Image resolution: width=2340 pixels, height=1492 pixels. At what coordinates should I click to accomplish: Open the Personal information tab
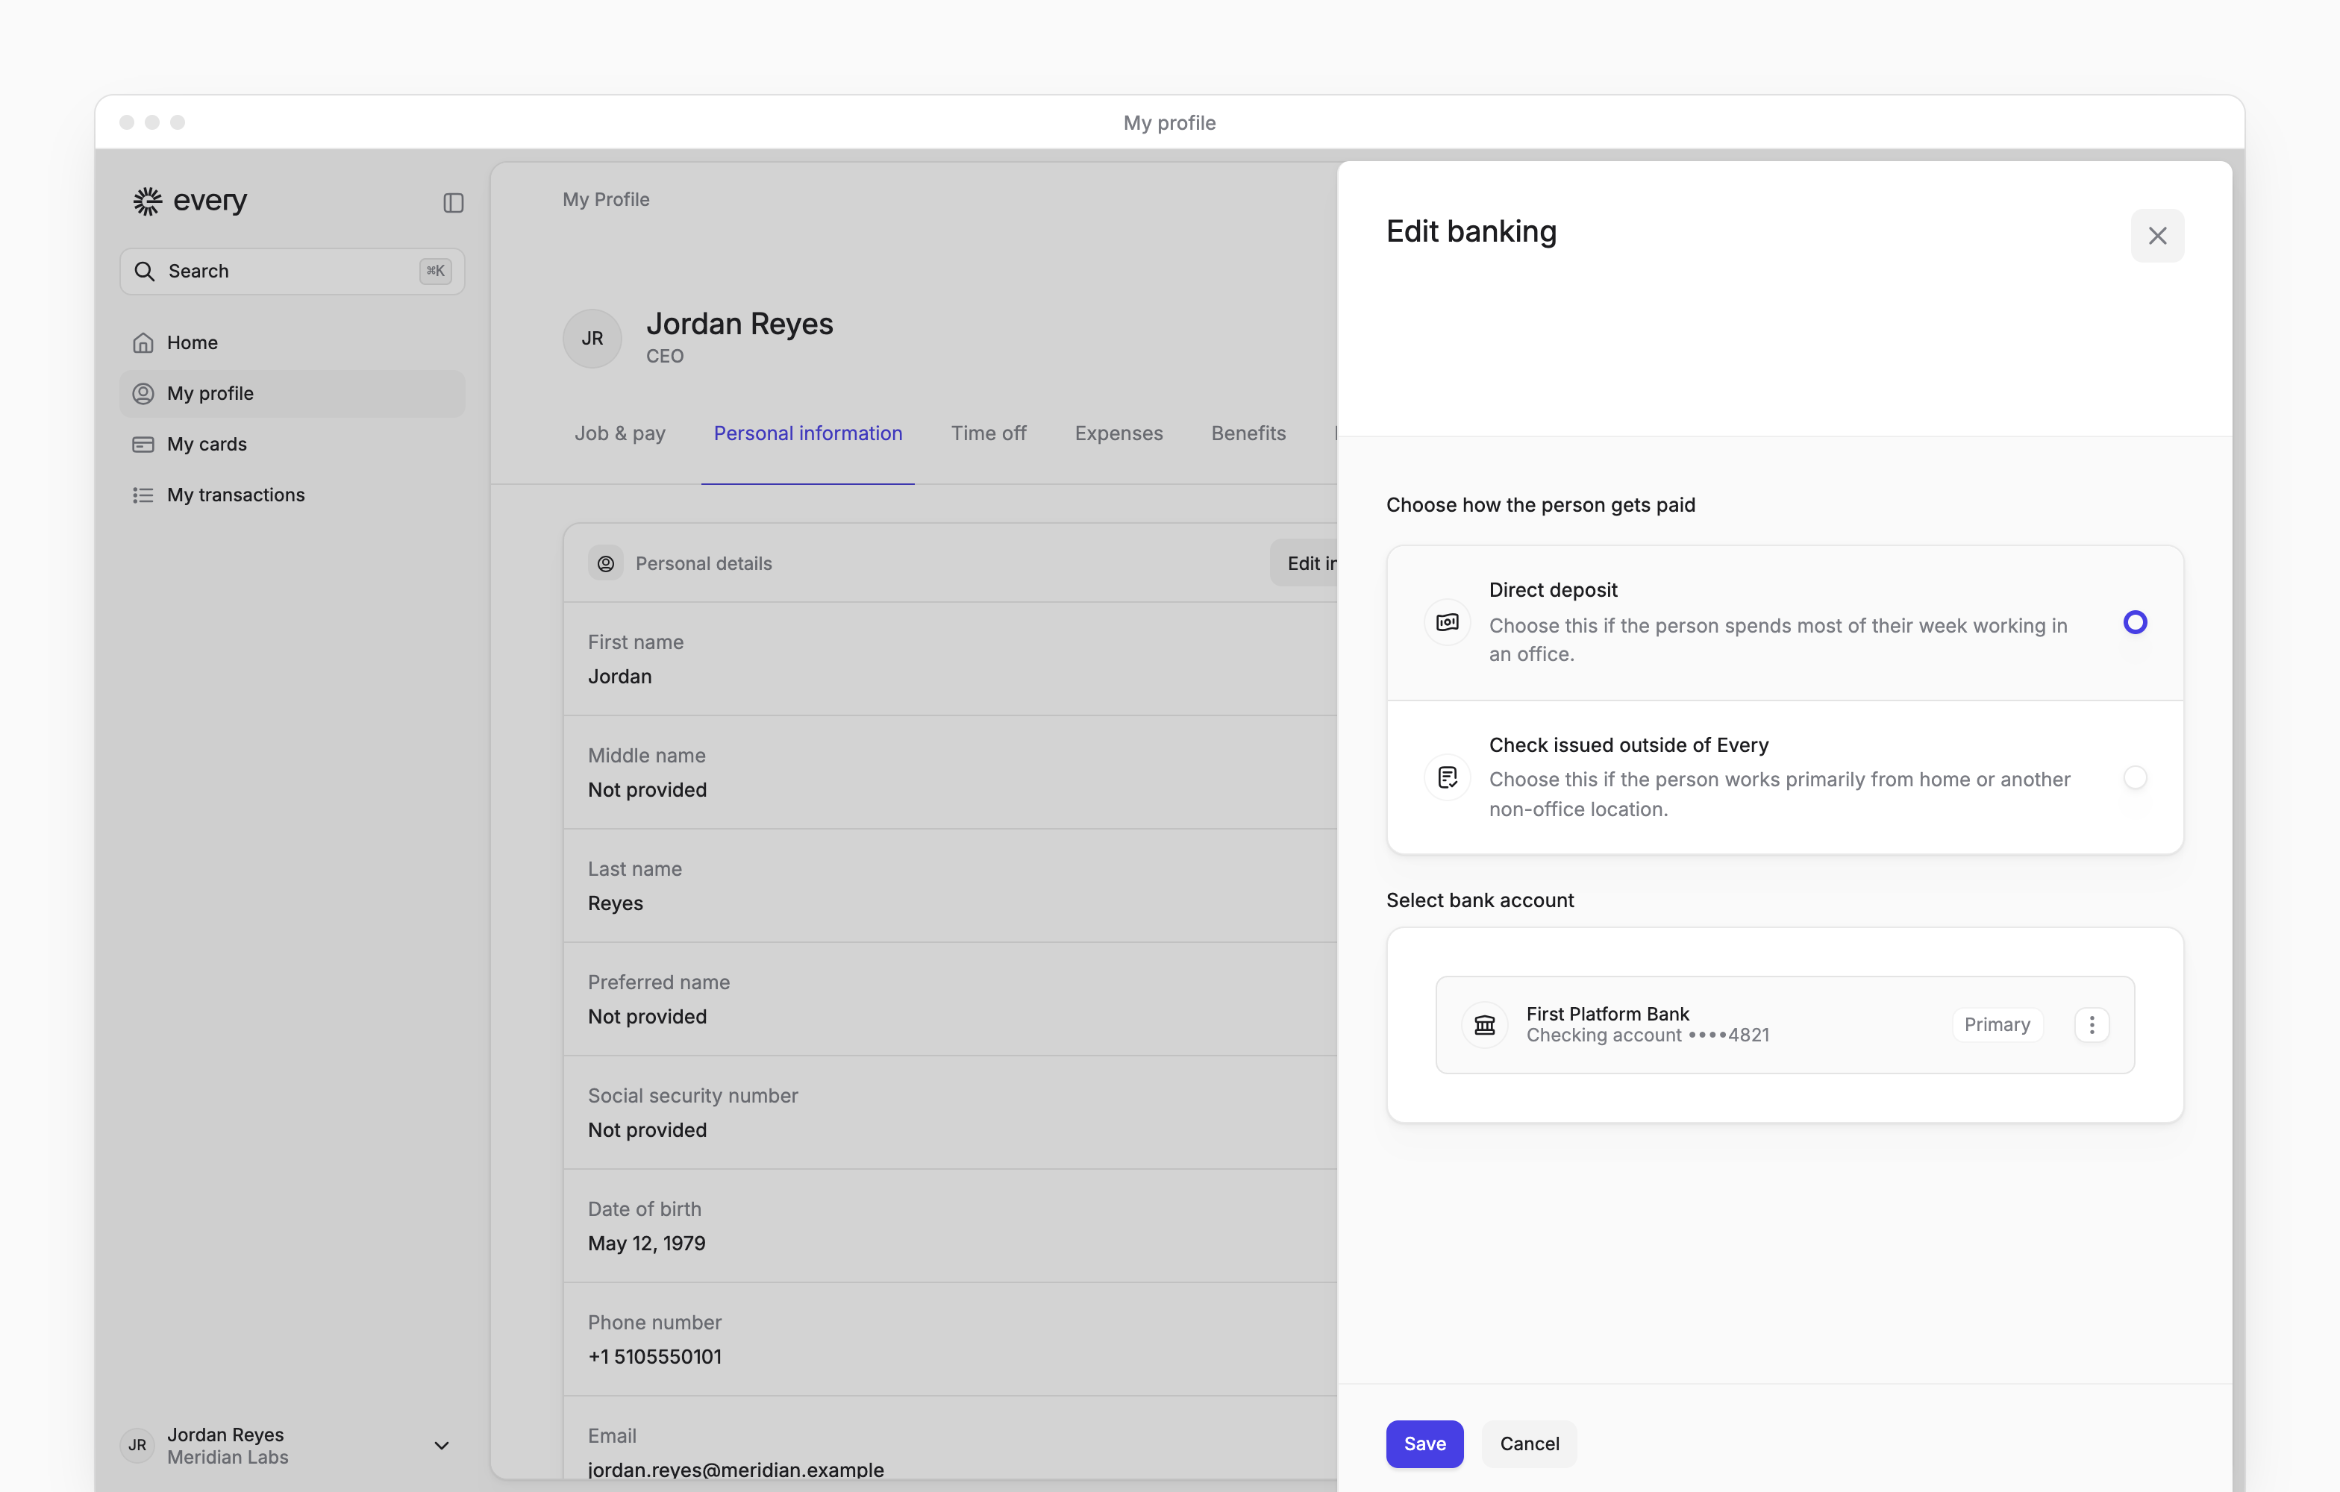click(x=807, y=433)
